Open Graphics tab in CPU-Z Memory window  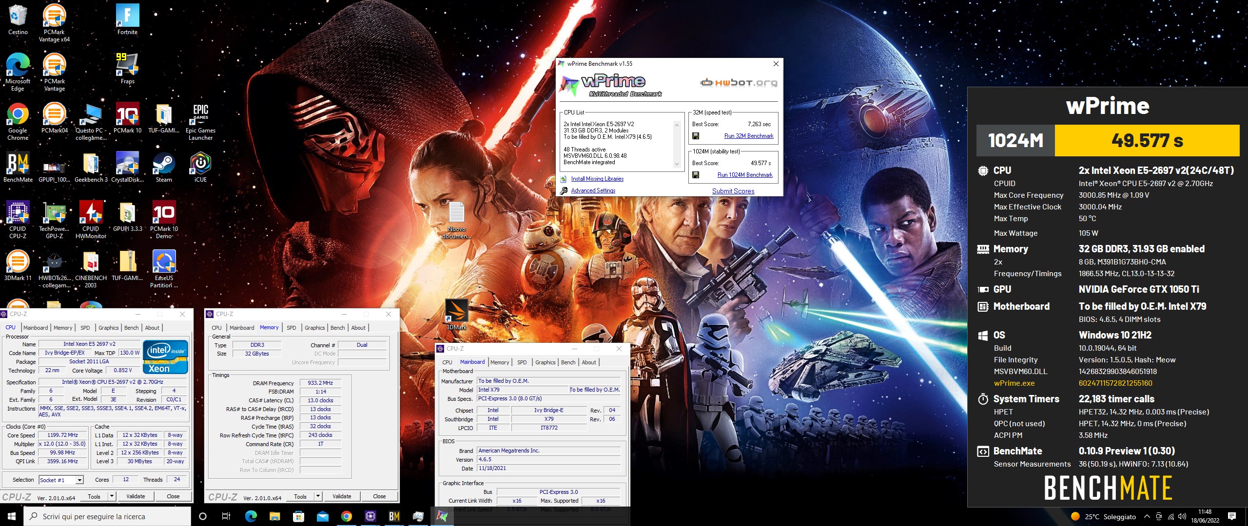coord(315,328)
